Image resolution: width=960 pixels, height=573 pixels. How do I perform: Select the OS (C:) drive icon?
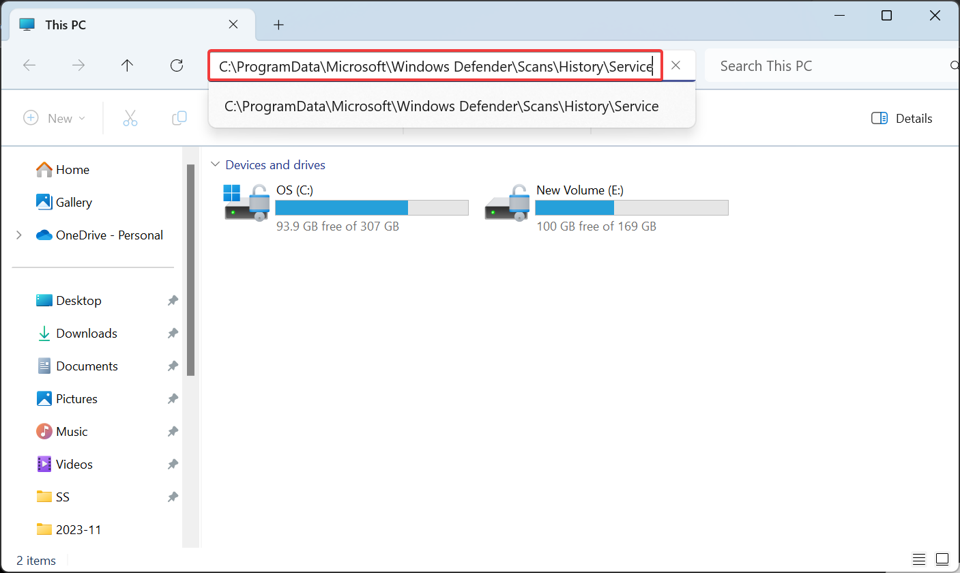pos(246,203)
